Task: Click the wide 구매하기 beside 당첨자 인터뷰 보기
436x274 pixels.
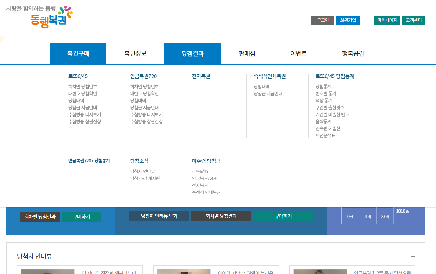Action: click(x=283, y=216)
